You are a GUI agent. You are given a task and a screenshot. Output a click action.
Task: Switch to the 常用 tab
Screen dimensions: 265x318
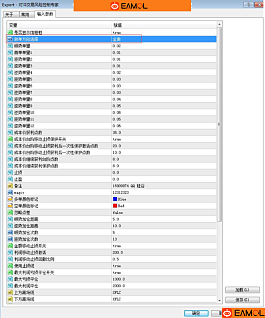click(27, 15)
